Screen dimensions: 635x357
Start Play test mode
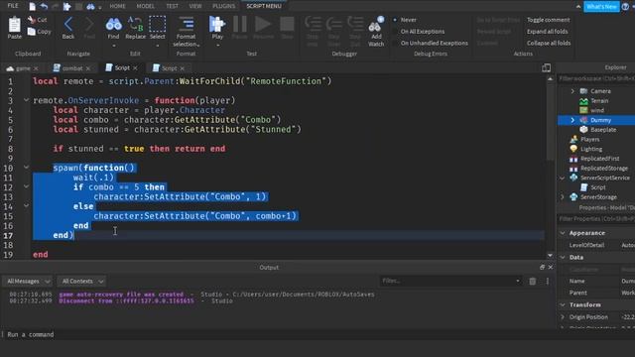(x=217, y=24)
